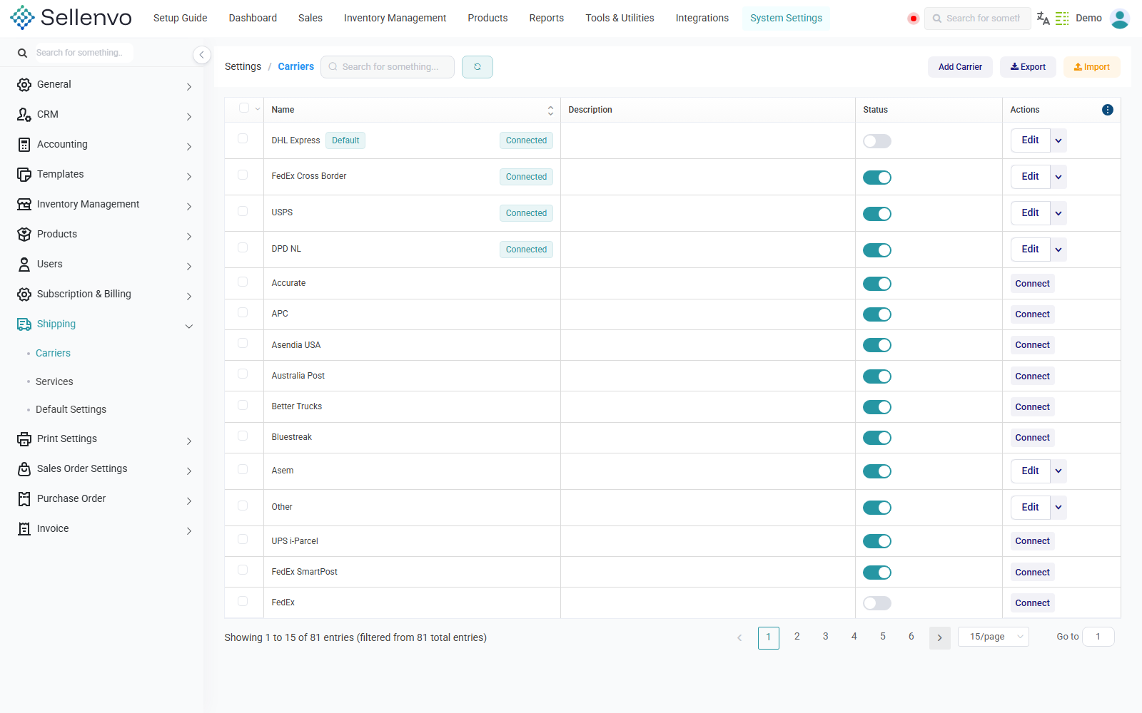Click the Settings breadcrumb link
Image resolution: width=1142 pixels, height=713 pixels.
tap(243, 66)
